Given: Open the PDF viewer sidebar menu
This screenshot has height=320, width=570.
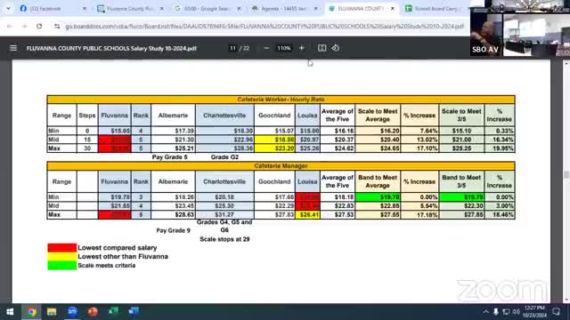Looking at the screenshot, I should pyautogui.click(x=13, y=48).
